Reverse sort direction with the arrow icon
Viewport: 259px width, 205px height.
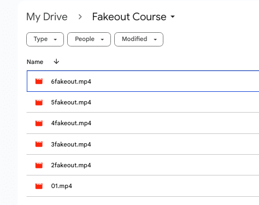tap(56, 61)
